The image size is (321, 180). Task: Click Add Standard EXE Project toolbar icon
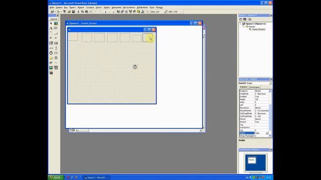pyautogui.click(x=52, y=12)
